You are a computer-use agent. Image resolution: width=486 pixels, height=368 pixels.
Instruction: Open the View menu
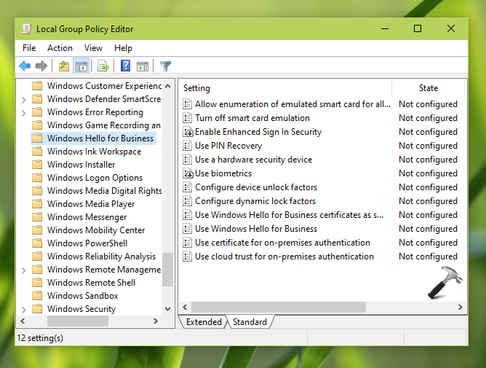[93, 48]
